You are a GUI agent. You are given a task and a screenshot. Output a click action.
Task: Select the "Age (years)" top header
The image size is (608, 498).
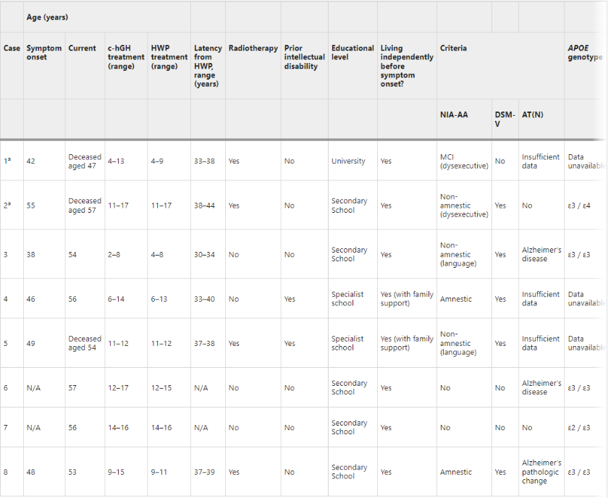point(47,17)
